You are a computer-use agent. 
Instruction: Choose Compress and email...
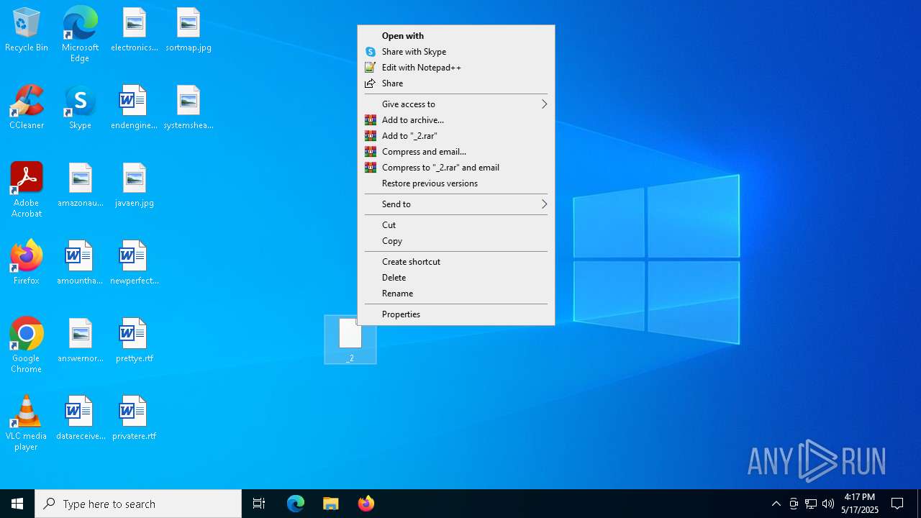pos(456,152)
